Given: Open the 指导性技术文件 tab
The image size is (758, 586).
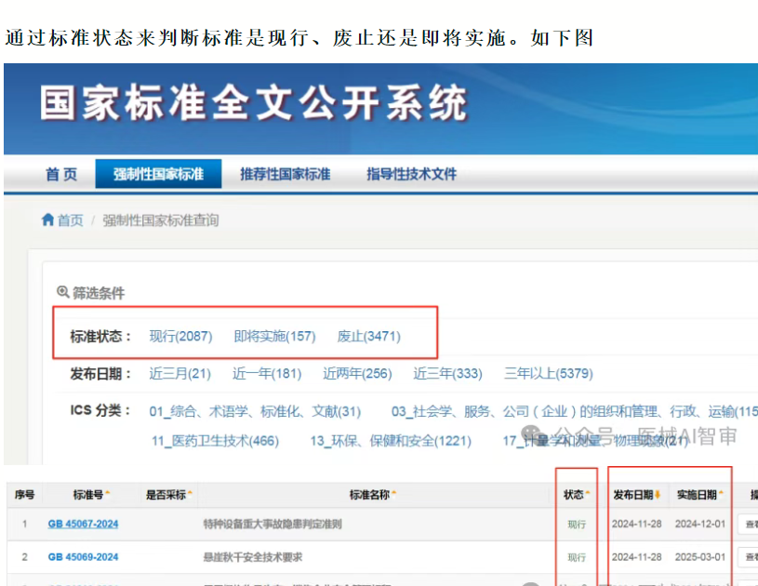Looking at the screenshot, I should [412, 174].
